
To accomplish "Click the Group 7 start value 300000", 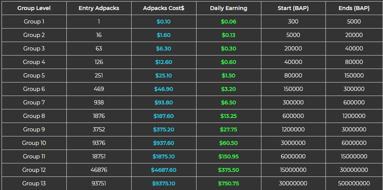I will [293, 103].
